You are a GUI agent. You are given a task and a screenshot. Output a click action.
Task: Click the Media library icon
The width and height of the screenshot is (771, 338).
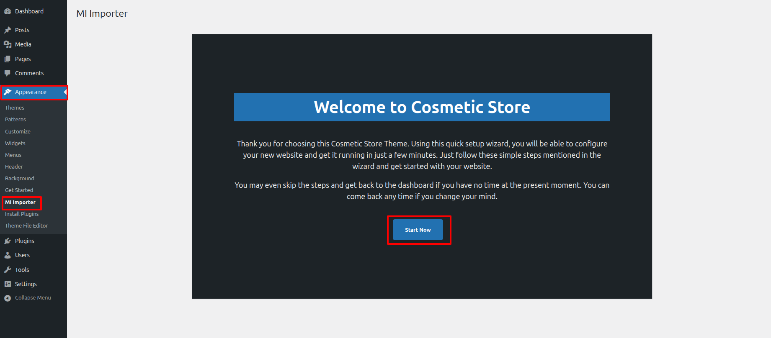(8, 44)
